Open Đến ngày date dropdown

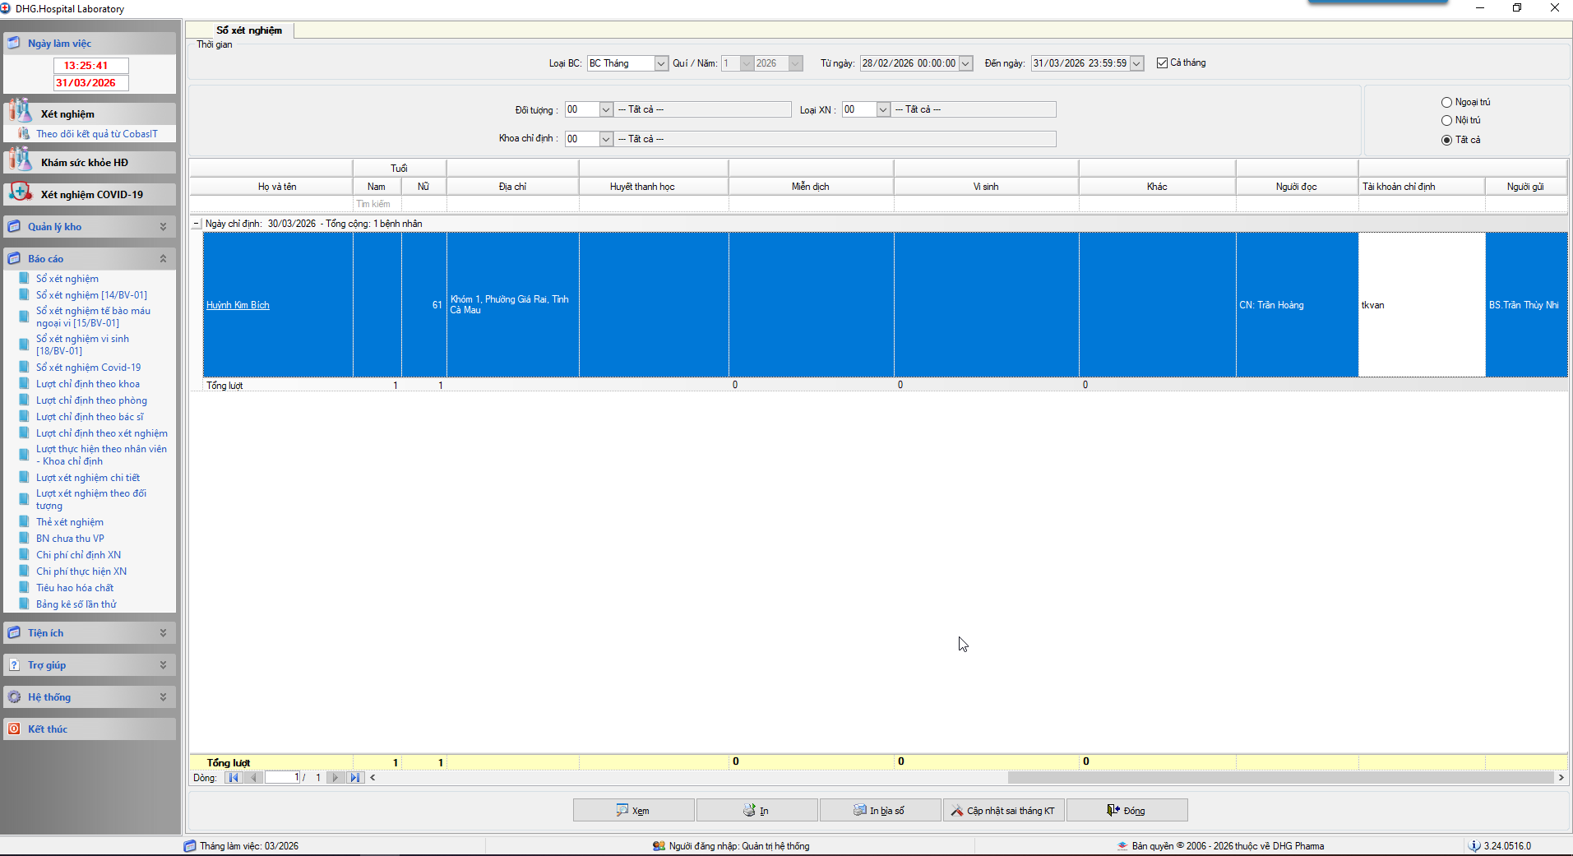pyautogui.click(x=1136, y=63)
